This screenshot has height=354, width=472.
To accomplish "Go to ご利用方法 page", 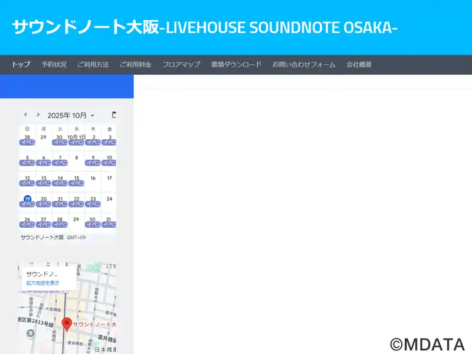I will [93, 65].
